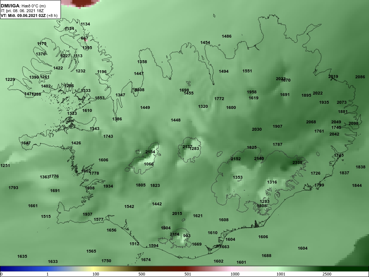The height and width of the screenshot is (277, 369).
Task: Click the map value 1750
Action: tap(106, 261)
